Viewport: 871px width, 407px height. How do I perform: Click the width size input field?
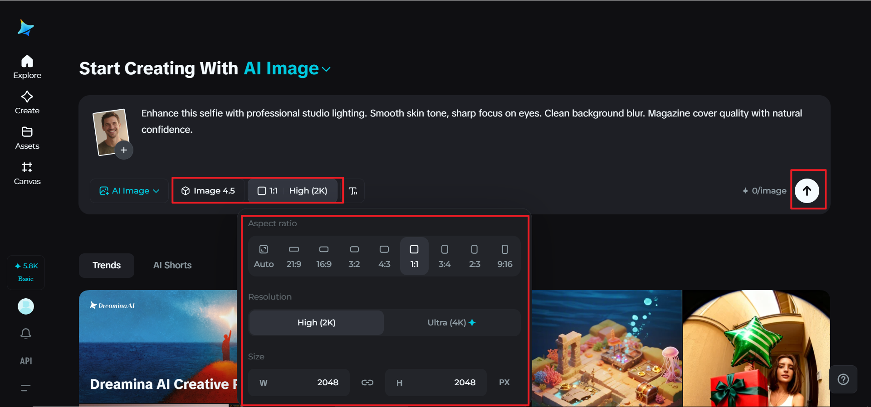coord(299,383)
